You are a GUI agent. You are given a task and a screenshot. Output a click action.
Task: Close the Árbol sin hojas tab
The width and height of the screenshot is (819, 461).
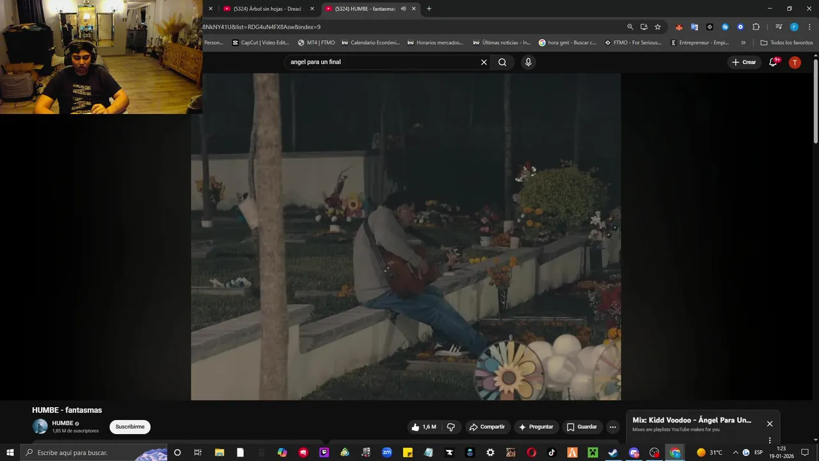(312, 9)
